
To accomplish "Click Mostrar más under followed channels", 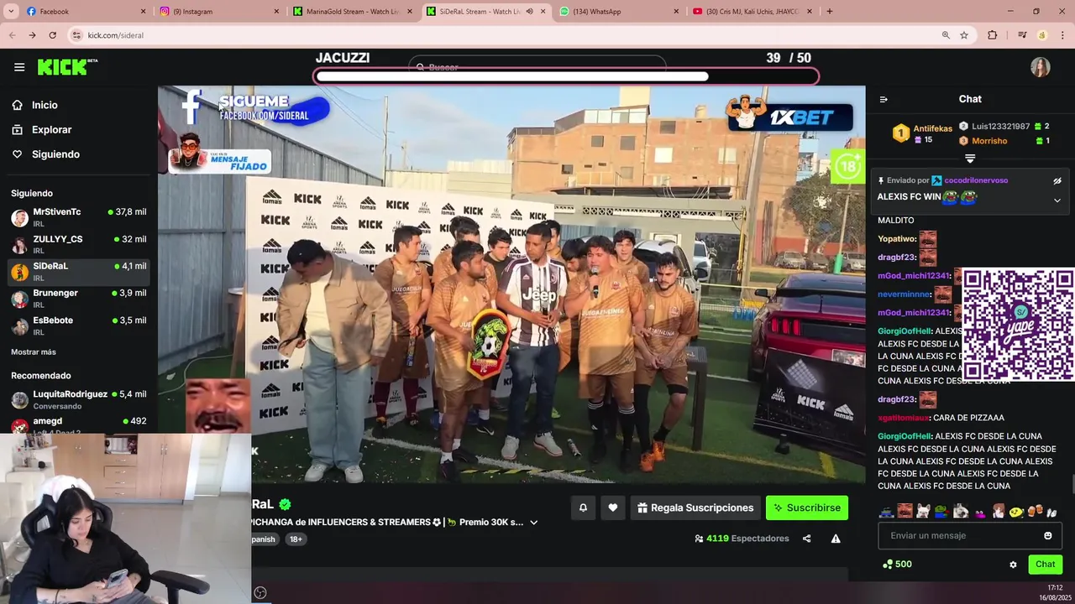I will click(34, 352).
